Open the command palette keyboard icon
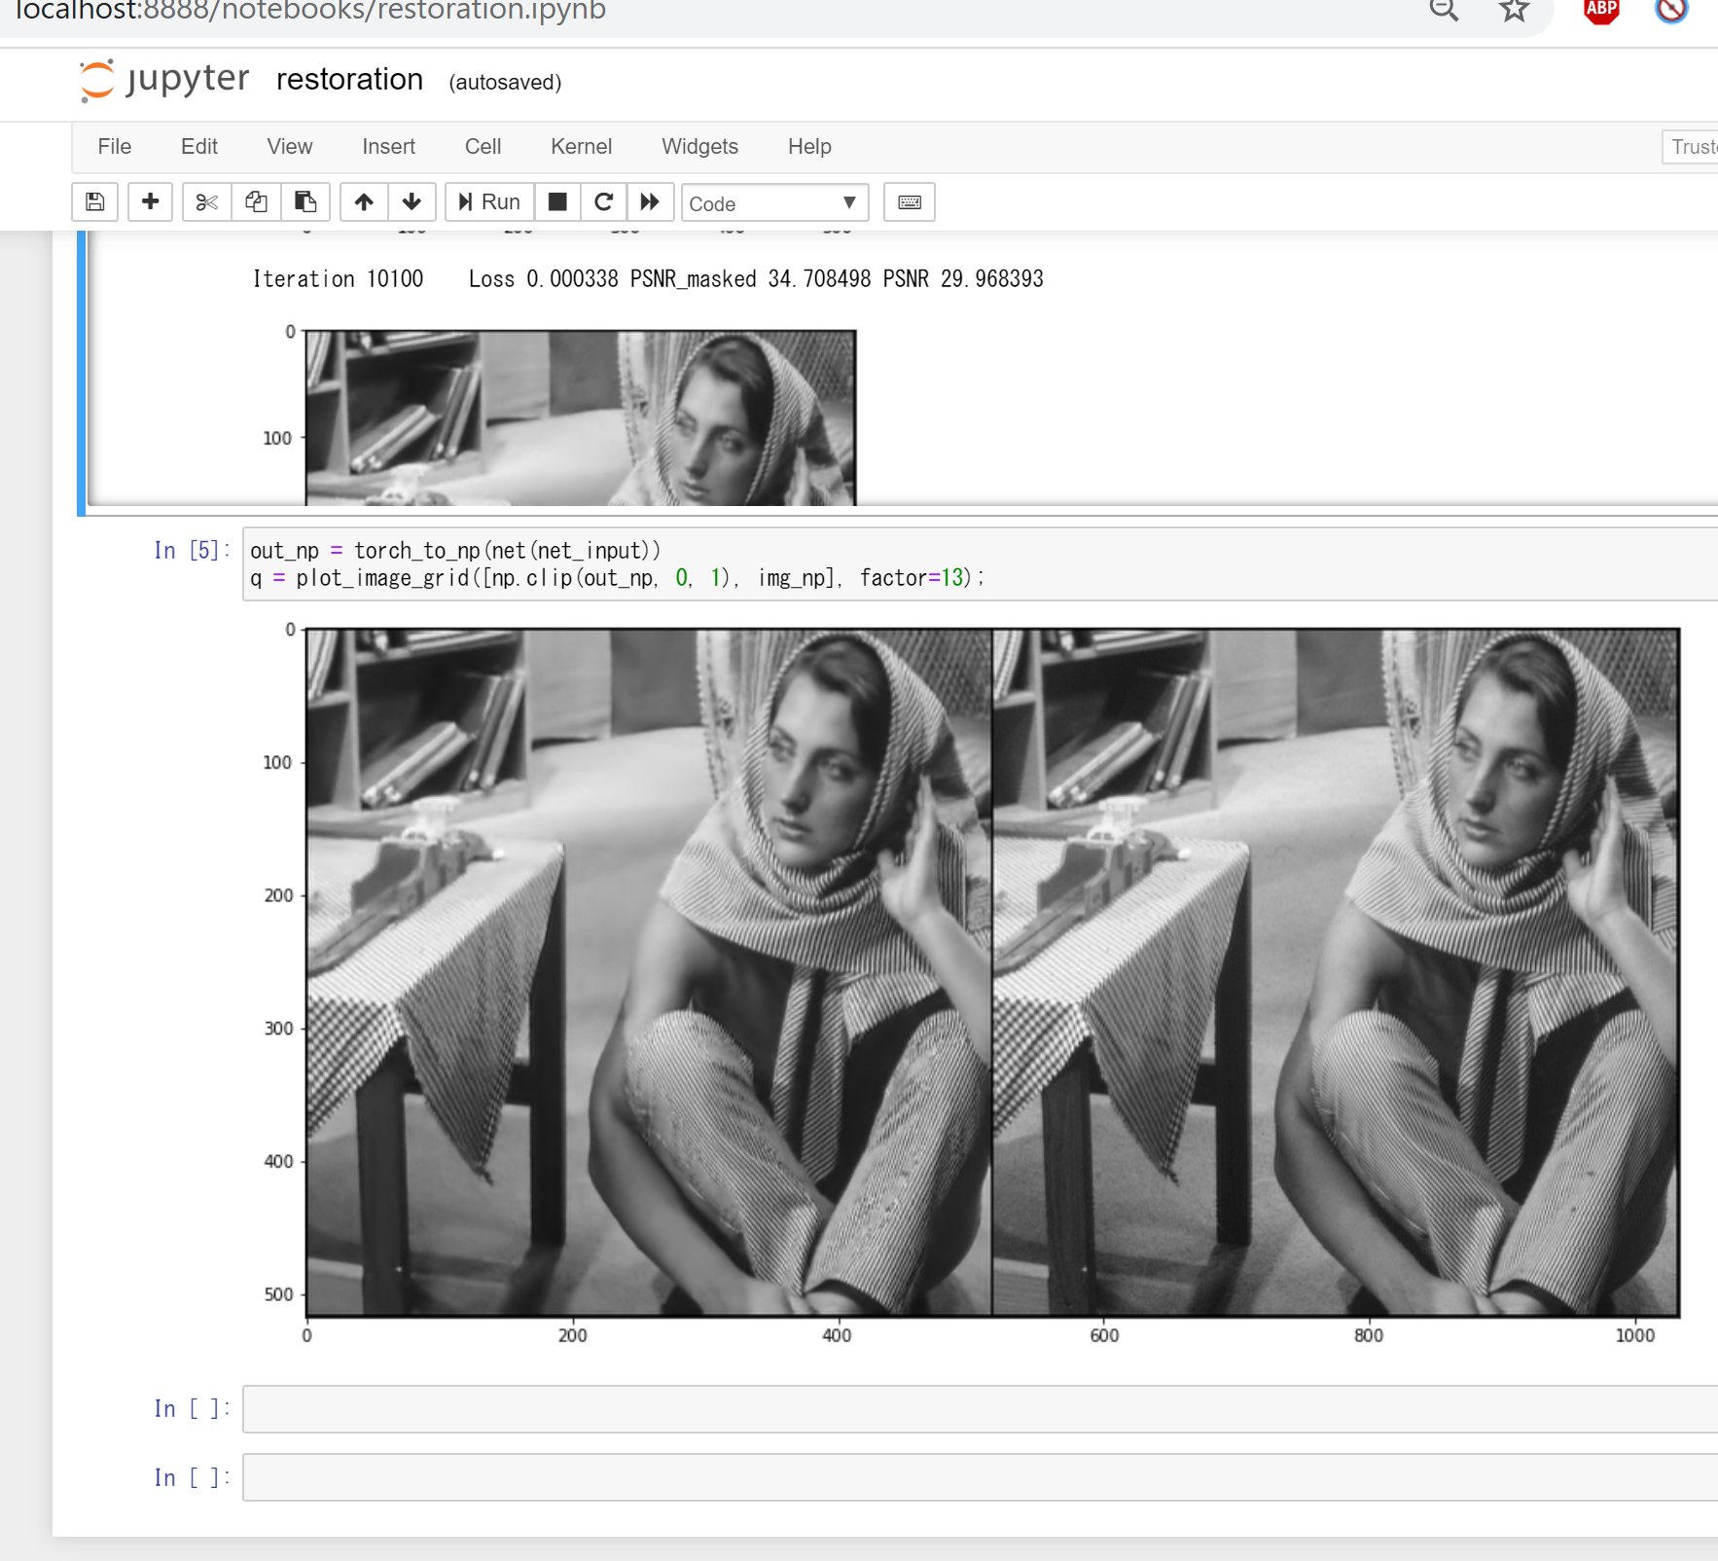This screenshot has width=1718, height=1561. point(910,202)
